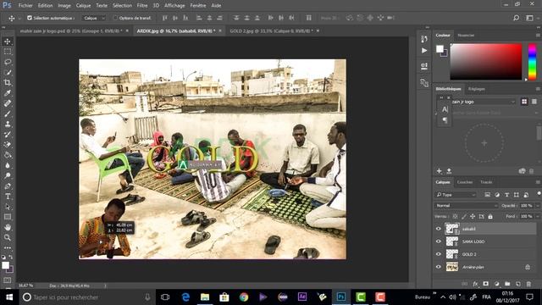This screenshot has height=305, width=542.
Task: Select the sababil layer thumbnail
Action: [451, 229]
